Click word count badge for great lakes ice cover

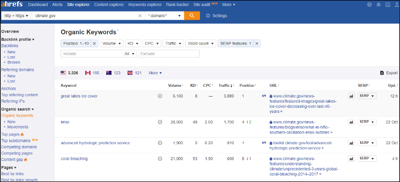[160, 96]
